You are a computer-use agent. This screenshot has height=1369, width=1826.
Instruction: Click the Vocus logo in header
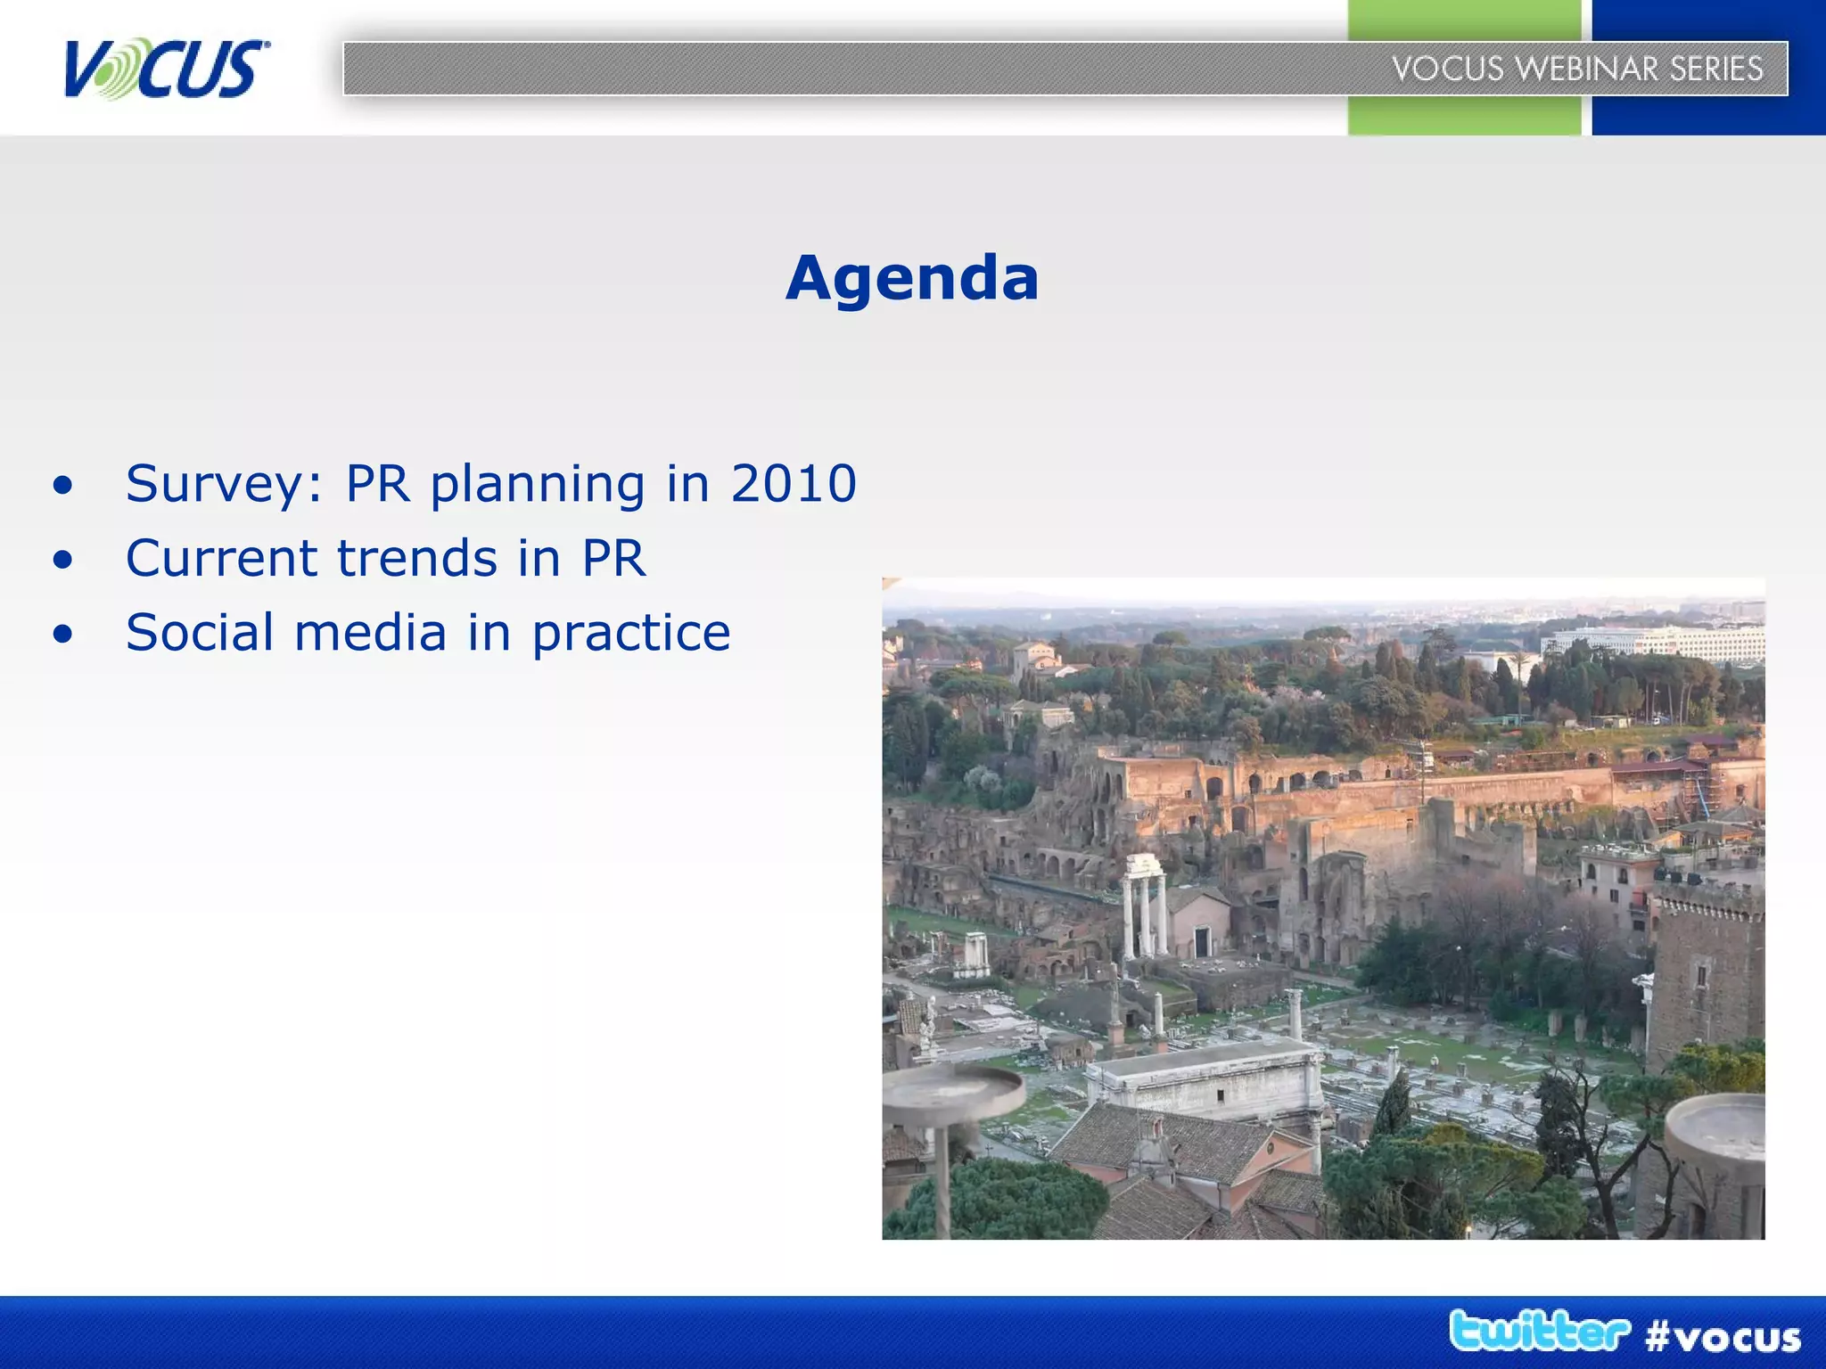(x=166, y=70)
